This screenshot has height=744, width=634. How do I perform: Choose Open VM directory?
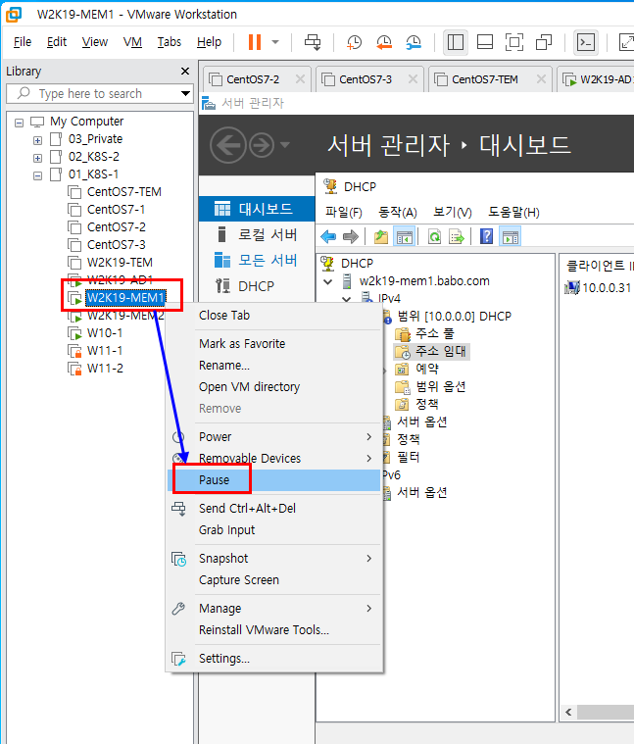pyautogui.click(x=274, y=387)
